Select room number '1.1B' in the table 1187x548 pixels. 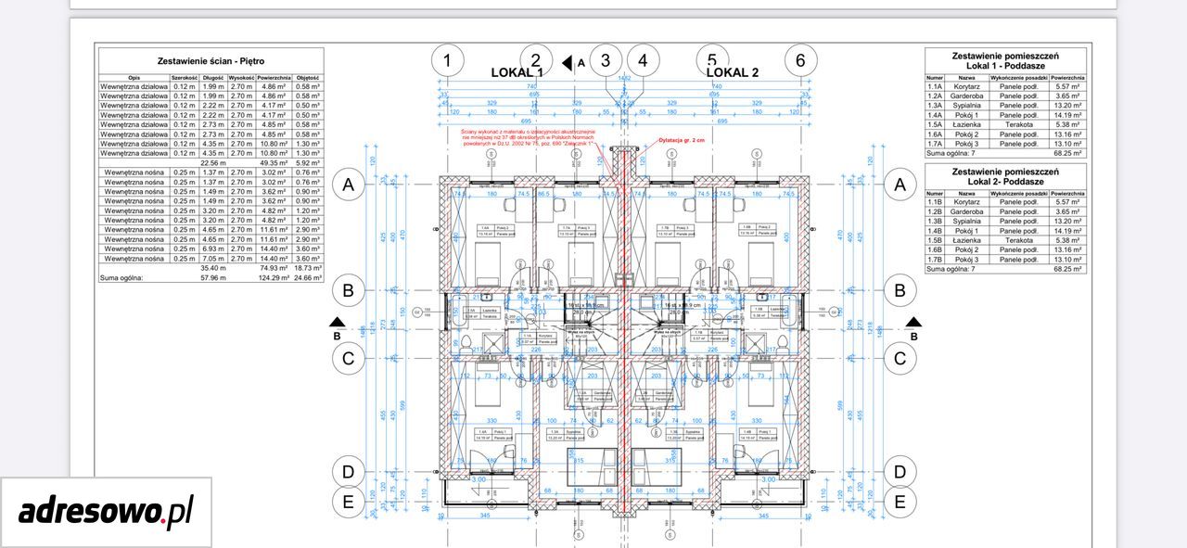(x=935, y=202)
